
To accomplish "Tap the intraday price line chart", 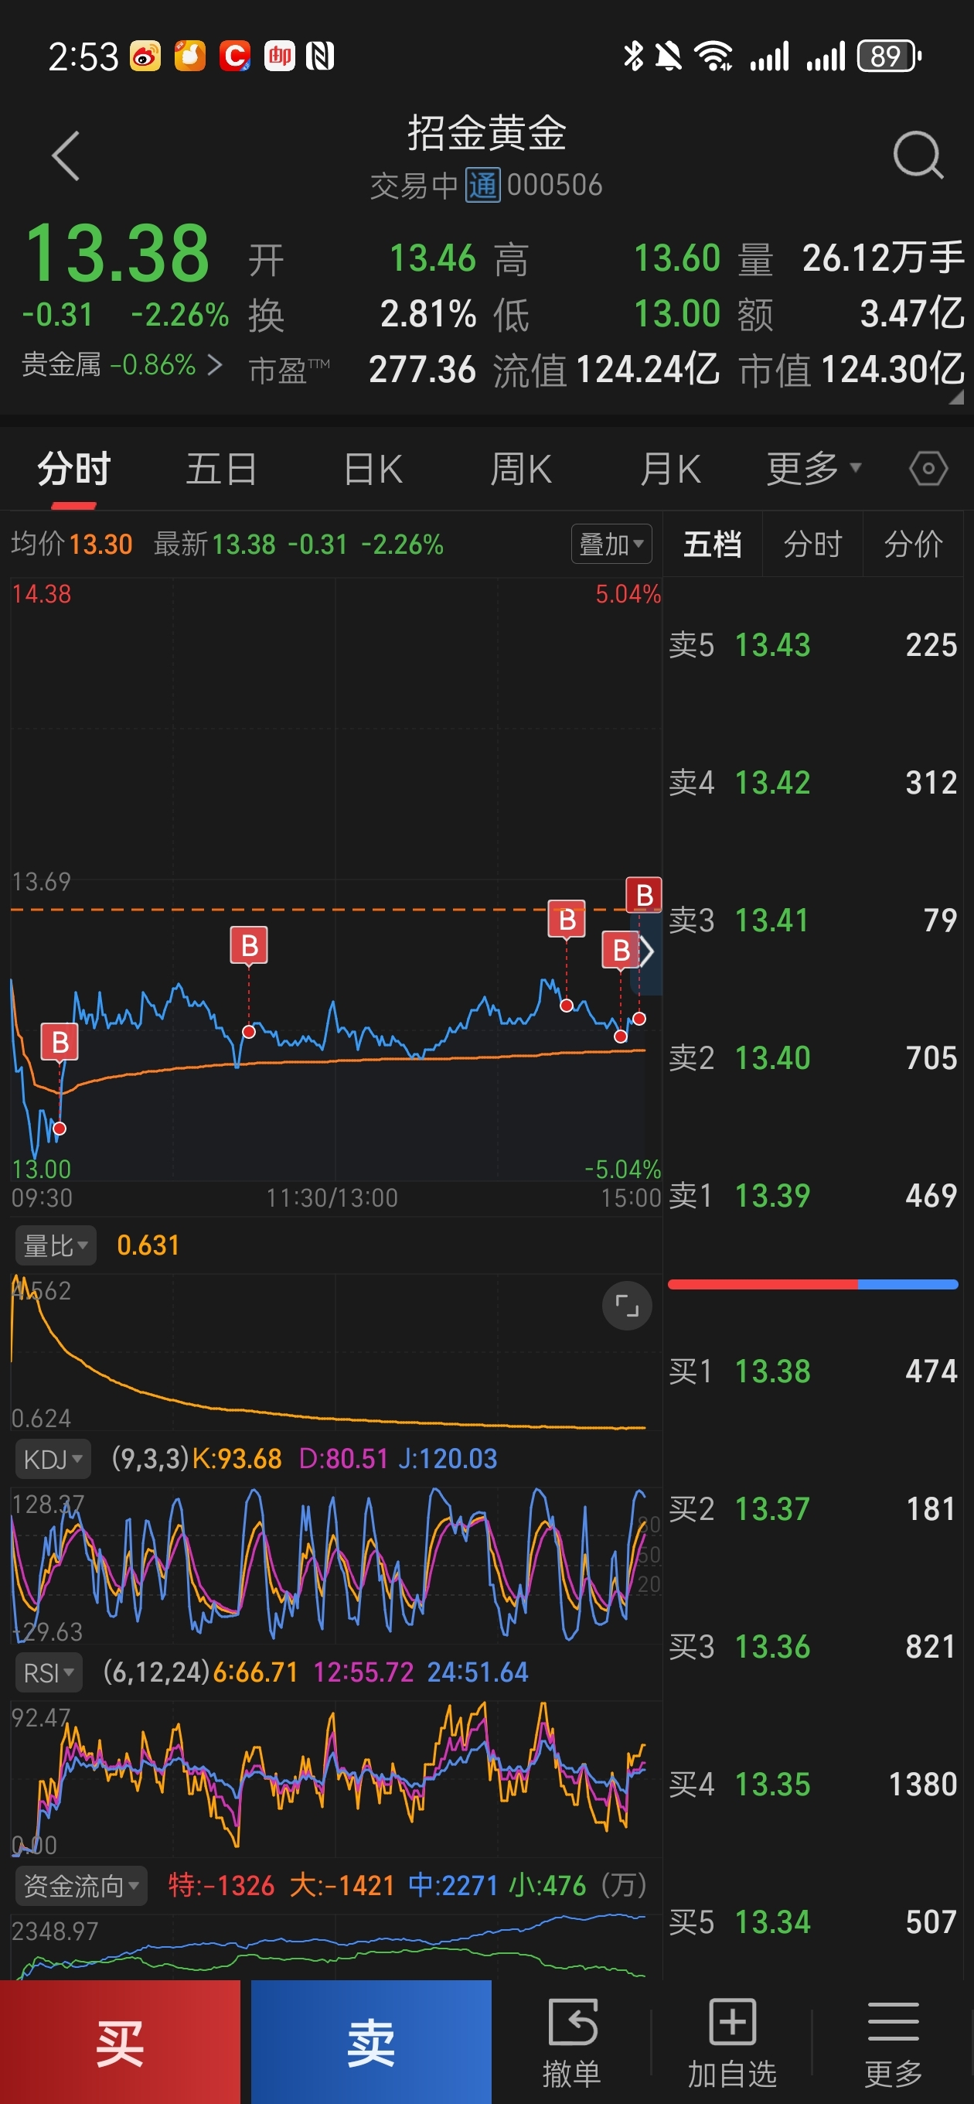I will [335, 879].
